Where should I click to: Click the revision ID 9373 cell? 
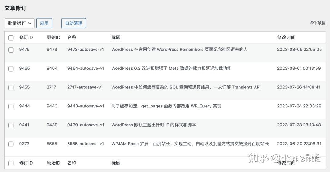24,144
